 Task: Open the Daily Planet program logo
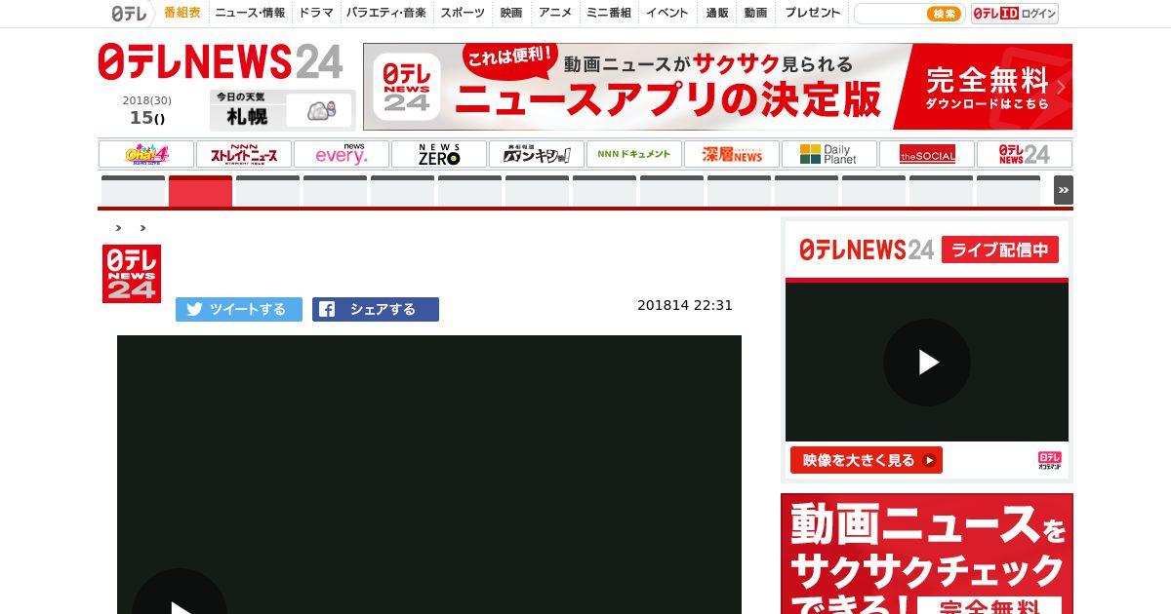[829, 154]
